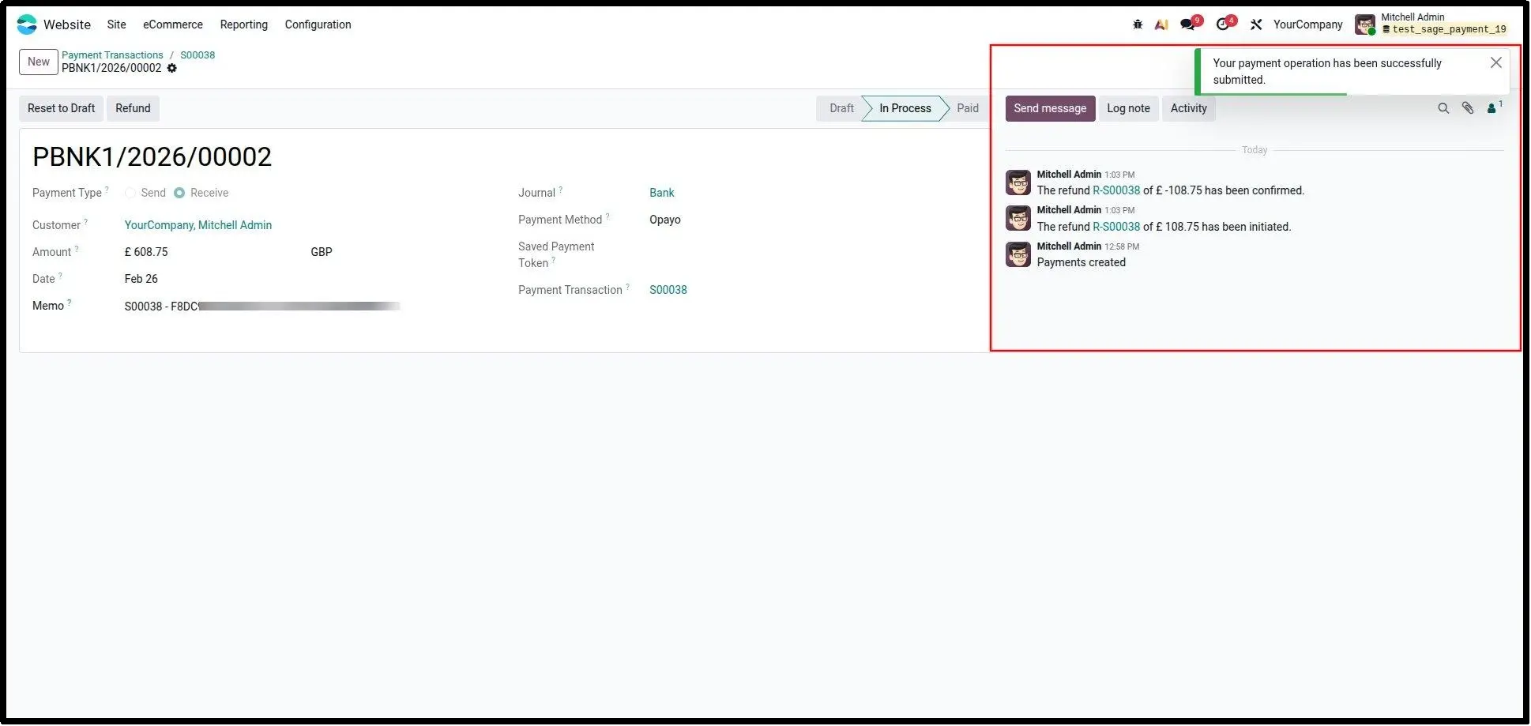
Task: Open Payment Transaction S00038 link
Action: pyautogui.click(x=669, y=291)
